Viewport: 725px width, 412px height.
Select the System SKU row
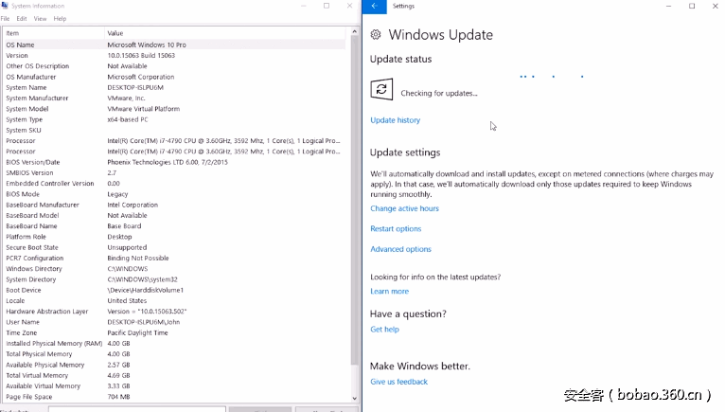point(175,130)
